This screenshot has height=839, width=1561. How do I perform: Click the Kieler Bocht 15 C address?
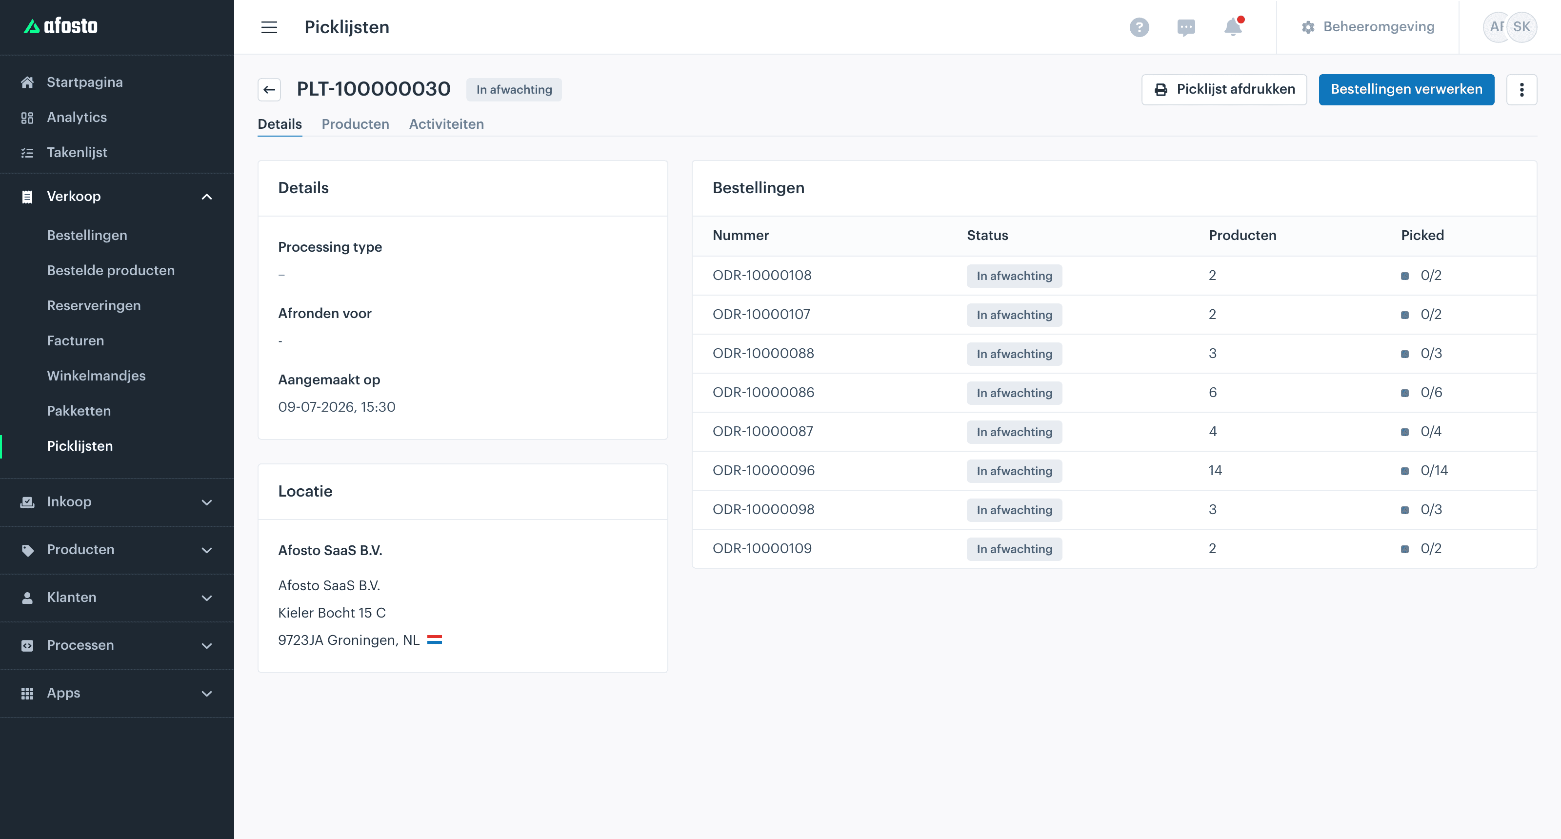coord(332,613)
